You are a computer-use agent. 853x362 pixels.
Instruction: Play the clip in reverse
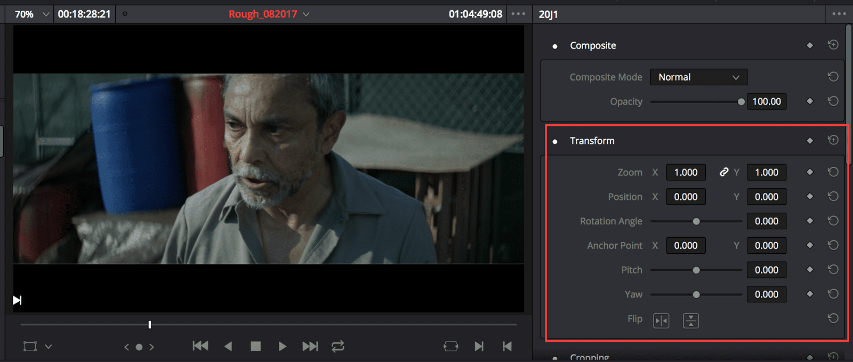pyautogui.click(x=228, y=346)
